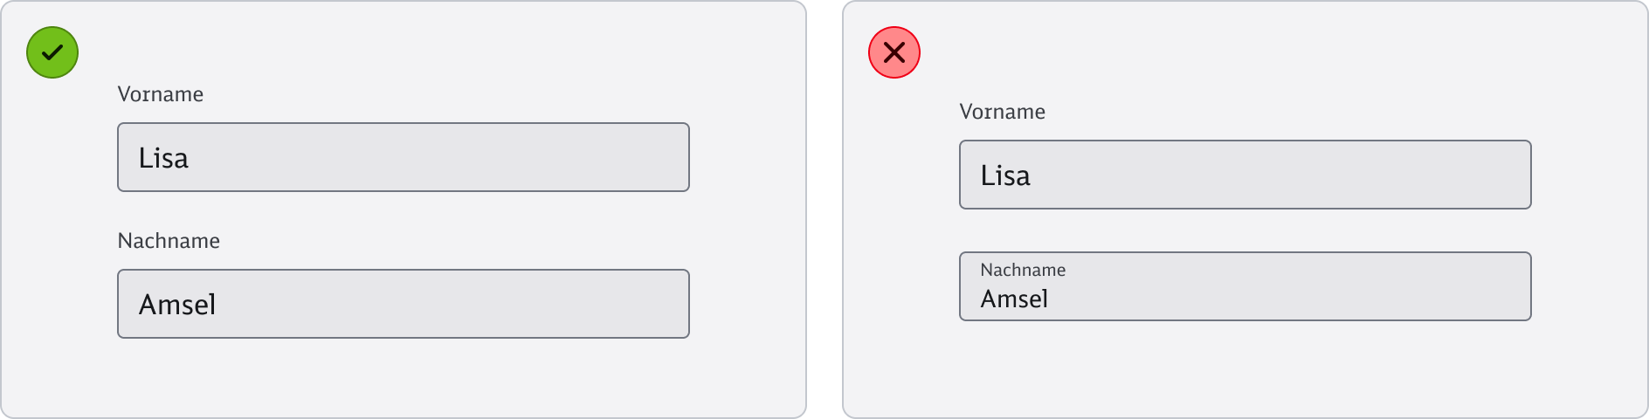Focus the Nachname field in the green-check example
Viewport: 1649px width, 419px height.
pyautogui.click(x=437, y=304)
